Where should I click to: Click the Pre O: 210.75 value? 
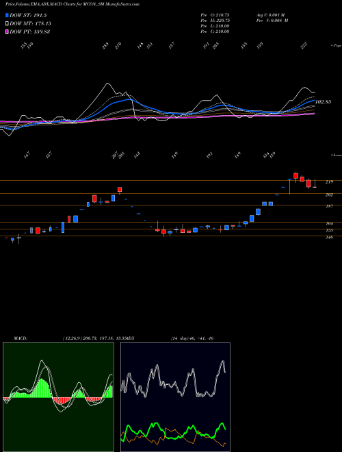click(x=215, y=15)
